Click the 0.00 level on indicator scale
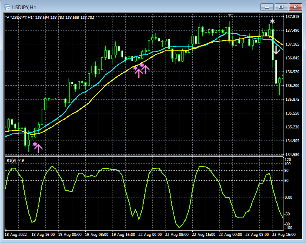The image size is (306, 243). point(288,197)
